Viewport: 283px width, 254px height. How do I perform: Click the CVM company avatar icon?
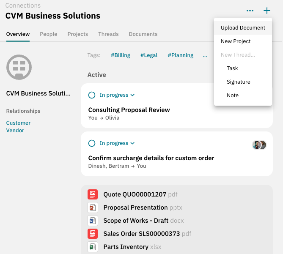tap(19, 67)
